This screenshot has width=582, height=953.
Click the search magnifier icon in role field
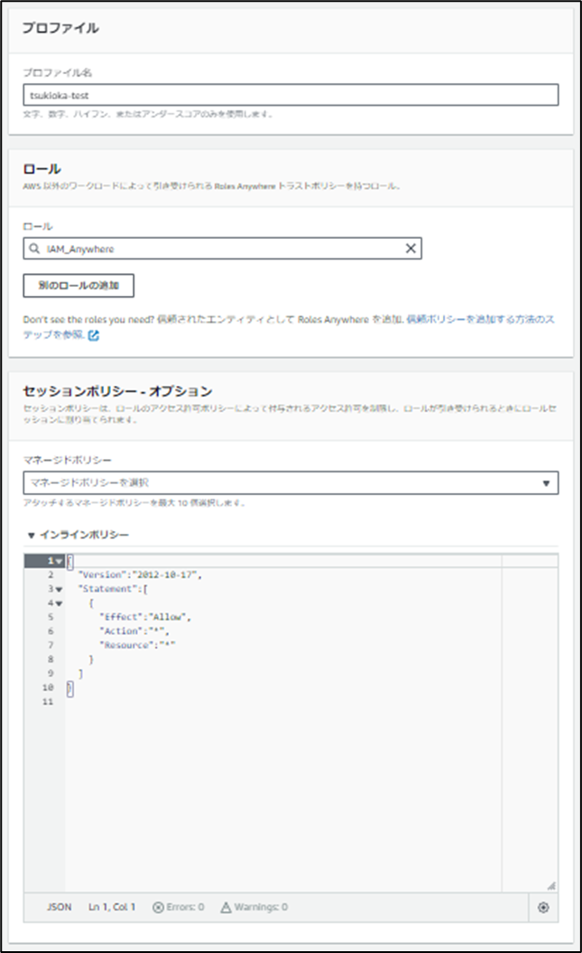coord(34,248)
